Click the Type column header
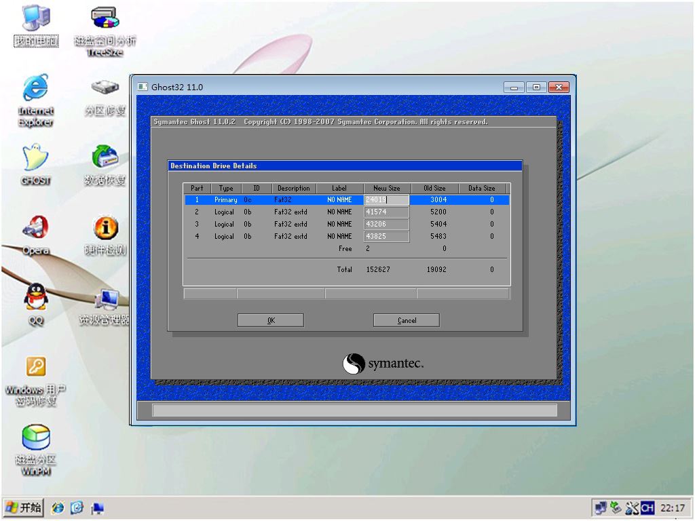The height and width of the screenshot is (521, 695). (x=226, y=189)
